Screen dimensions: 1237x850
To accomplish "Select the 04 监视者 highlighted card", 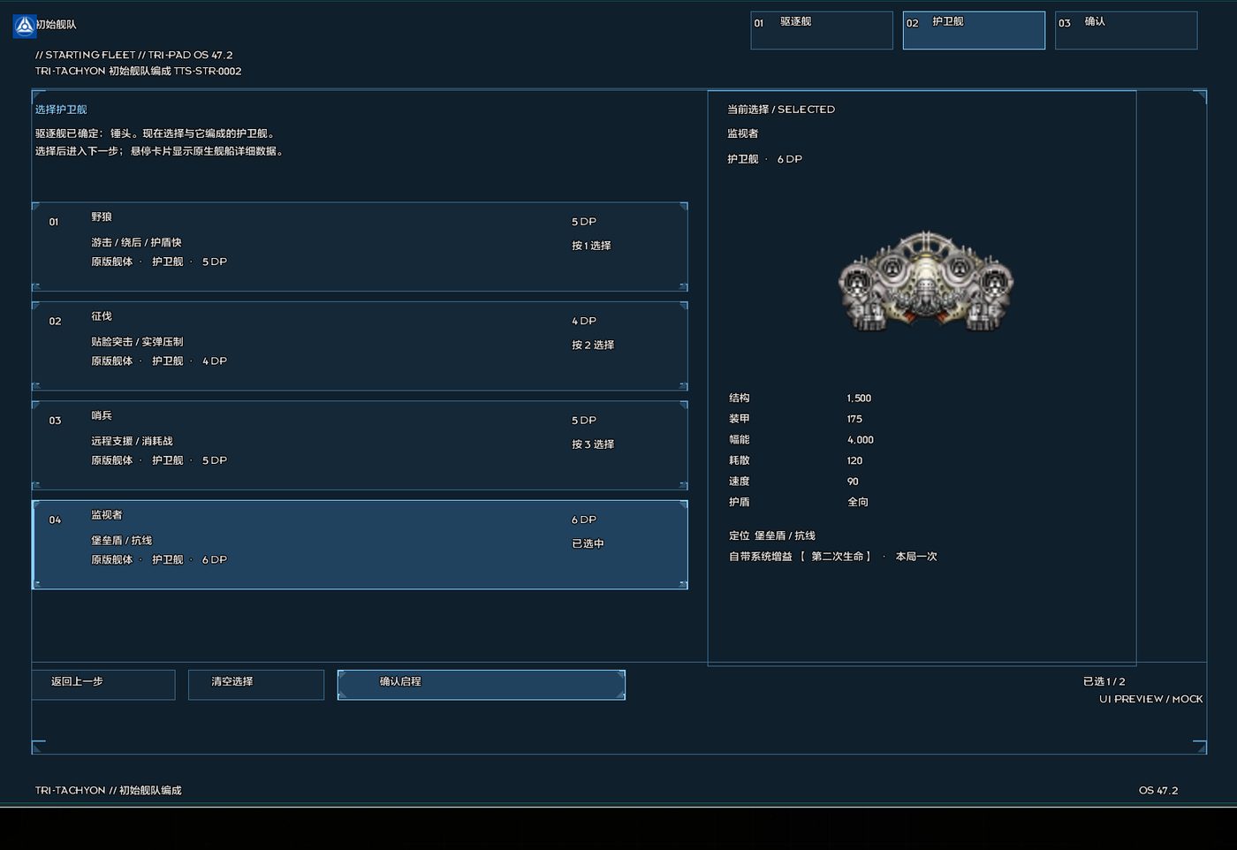I will click(360, 545).
